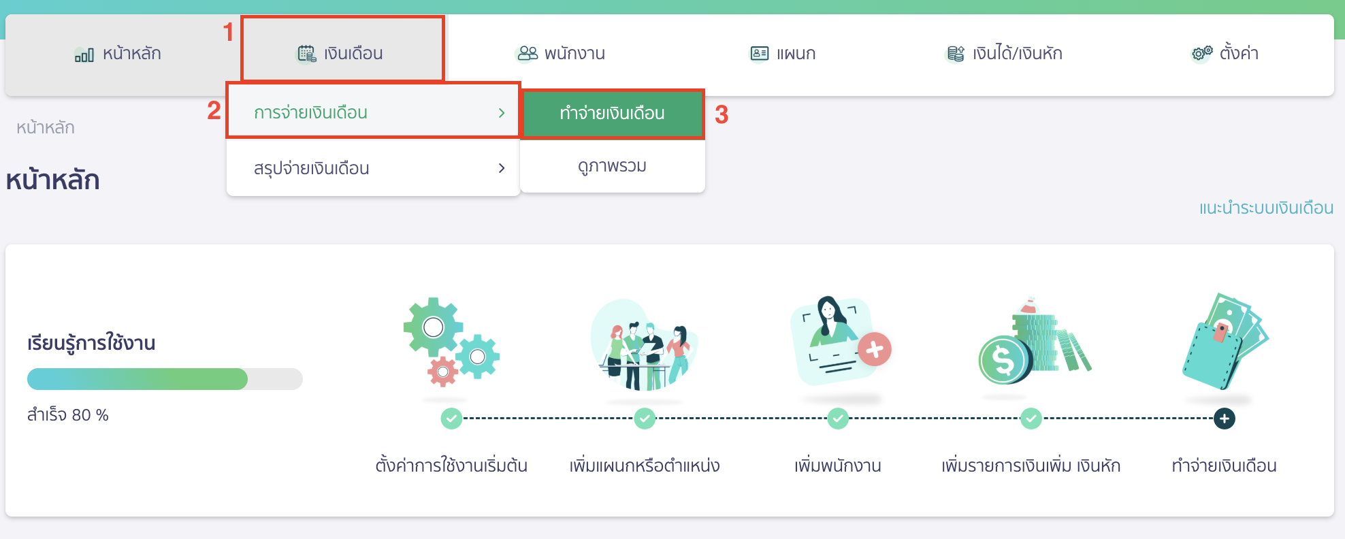
Task: Click the add-person illustration for เพิ่มพนักงาน
Action: [x=841, y=342]
